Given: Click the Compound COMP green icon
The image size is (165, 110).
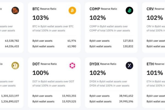Looking at the screenshot, I should pyautogui.click(x=129, y=11).
